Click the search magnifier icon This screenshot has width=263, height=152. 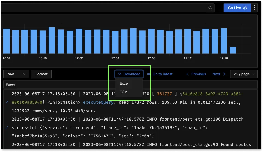pos(210,8)
